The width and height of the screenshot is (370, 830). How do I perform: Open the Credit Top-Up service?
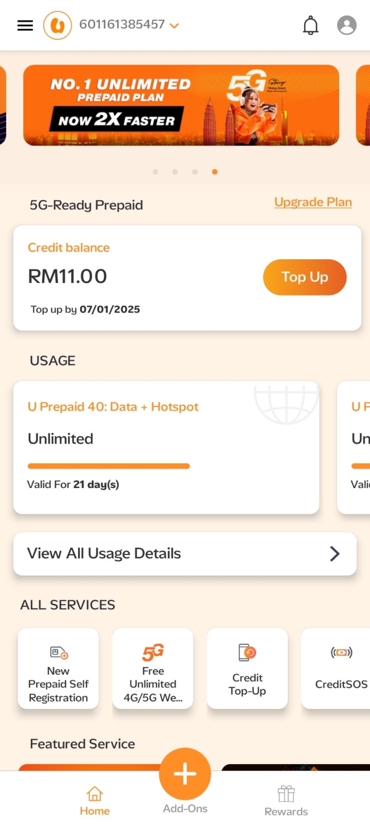pyautogui.click(x=247, y=668)
